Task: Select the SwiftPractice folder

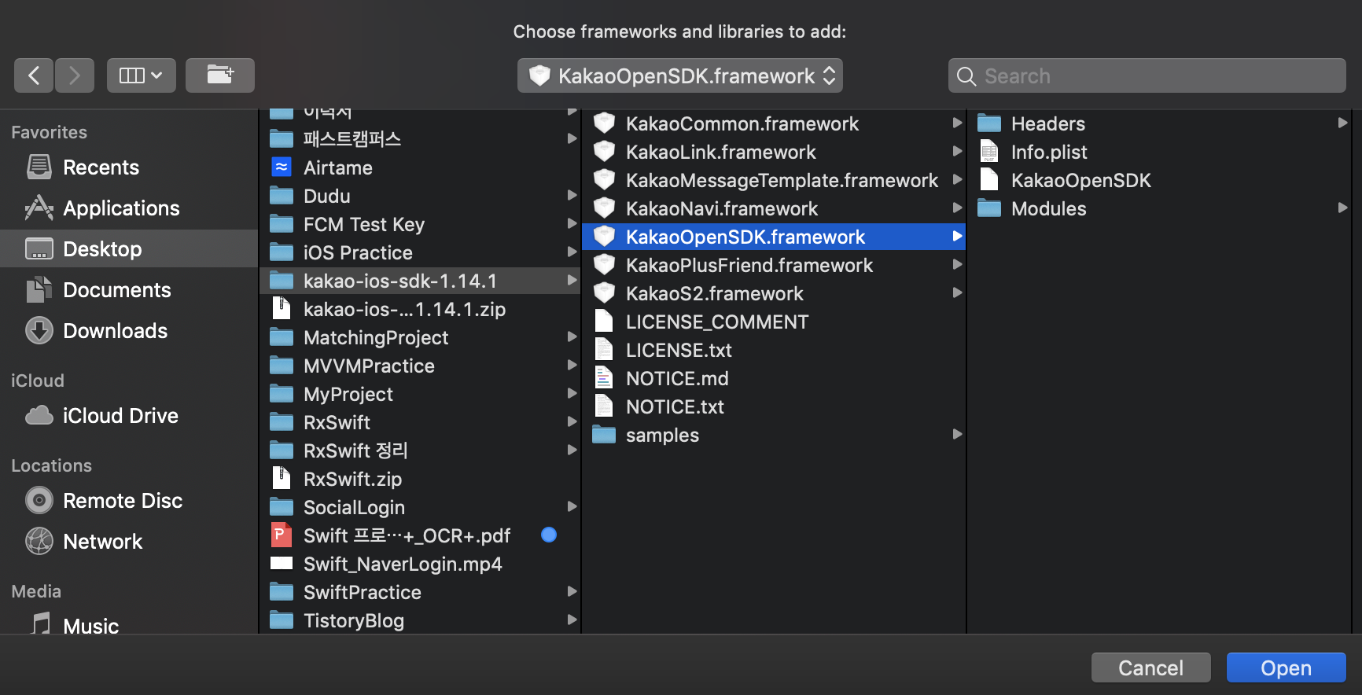Action: [420, 592]
